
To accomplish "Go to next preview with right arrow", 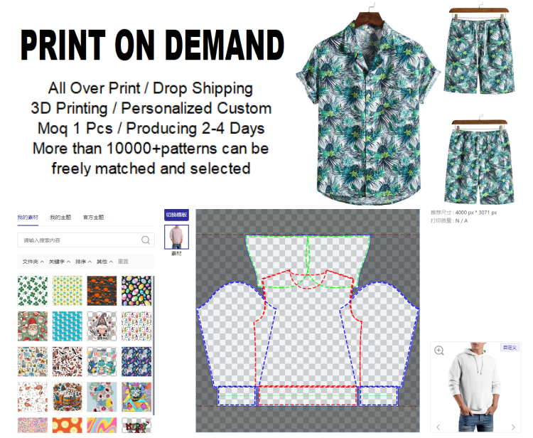I will tap(513, 427).
